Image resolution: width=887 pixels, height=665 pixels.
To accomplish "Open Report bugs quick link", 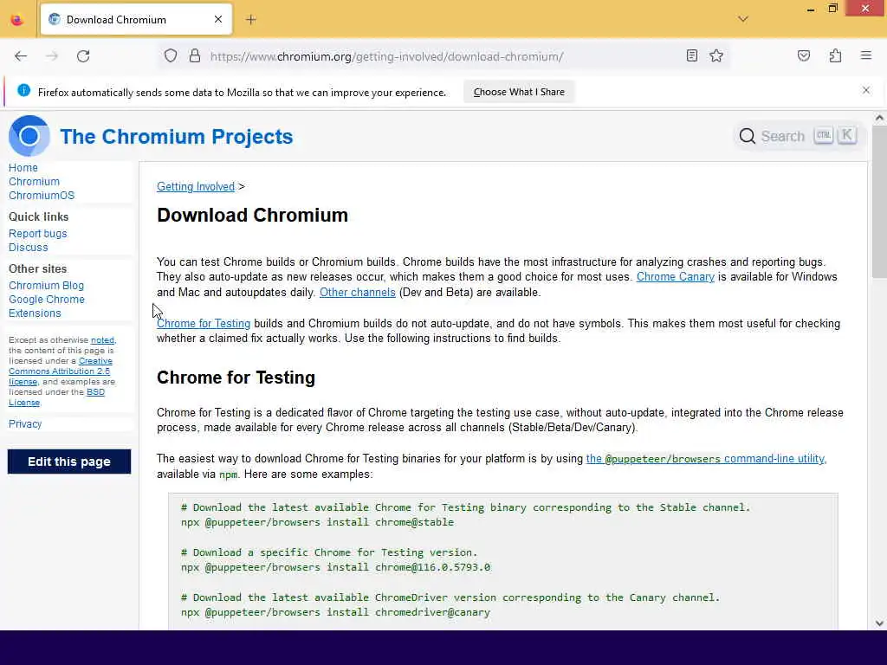I will (x=37, y=234).
